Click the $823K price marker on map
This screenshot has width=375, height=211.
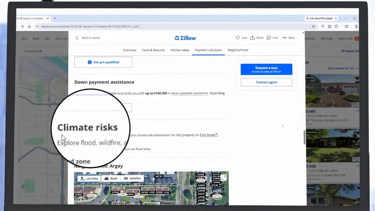point(158,176)
